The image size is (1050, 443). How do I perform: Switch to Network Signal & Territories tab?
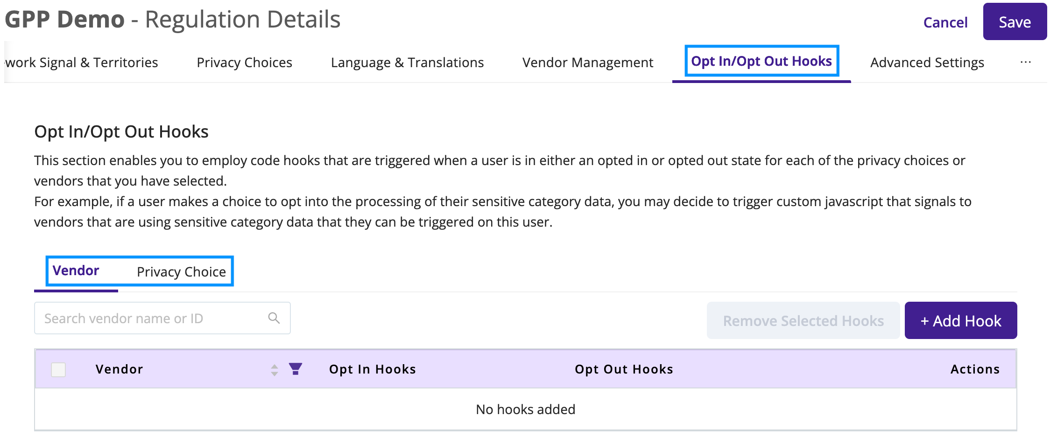82,62
